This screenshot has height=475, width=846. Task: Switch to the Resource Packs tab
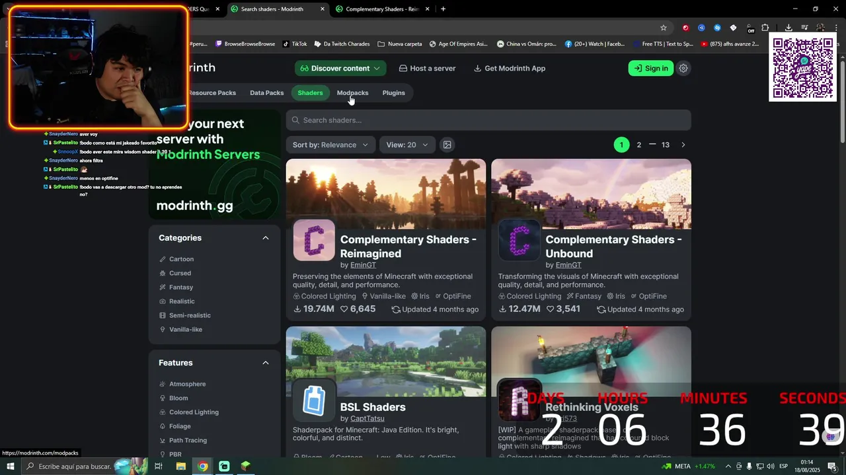[211, 93]
